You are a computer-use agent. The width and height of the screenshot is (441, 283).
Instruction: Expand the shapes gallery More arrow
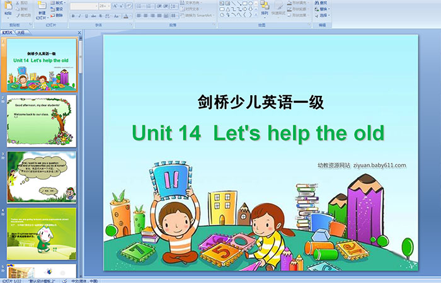256,14
